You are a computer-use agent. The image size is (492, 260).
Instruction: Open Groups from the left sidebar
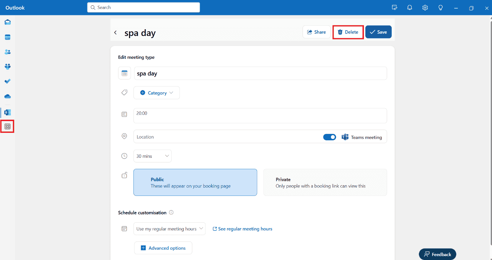click(7, 66)
